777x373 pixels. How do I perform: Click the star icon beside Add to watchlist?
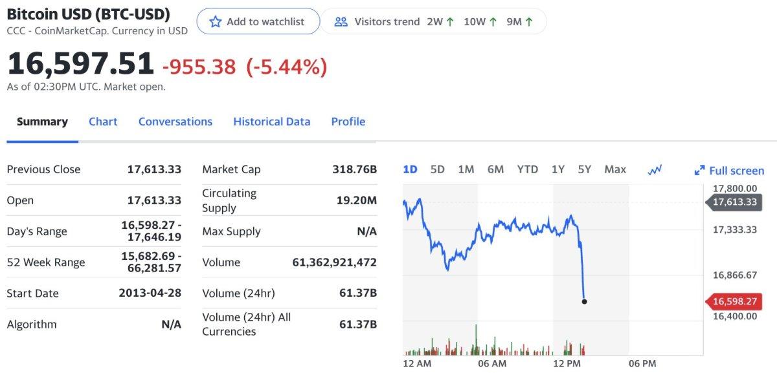(x=216, y=22)
